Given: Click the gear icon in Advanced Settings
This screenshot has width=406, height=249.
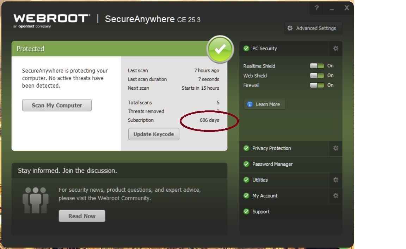Looking at the screenshot, I should coord(290,28).
